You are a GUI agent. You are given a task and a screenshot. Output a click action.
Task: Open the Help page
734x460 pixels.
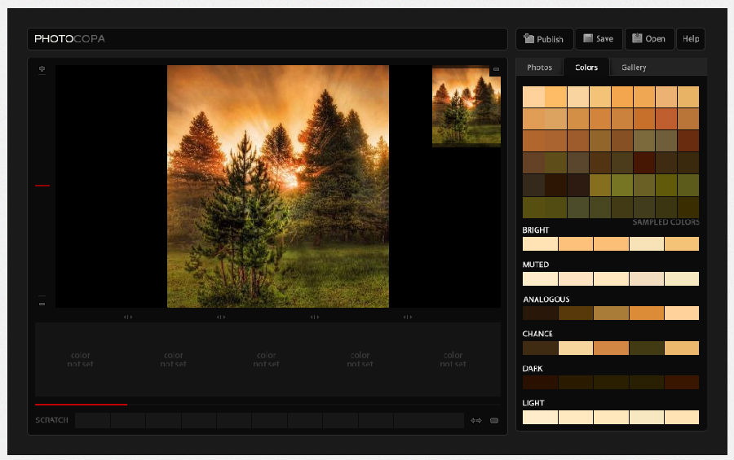pos(691,39)
